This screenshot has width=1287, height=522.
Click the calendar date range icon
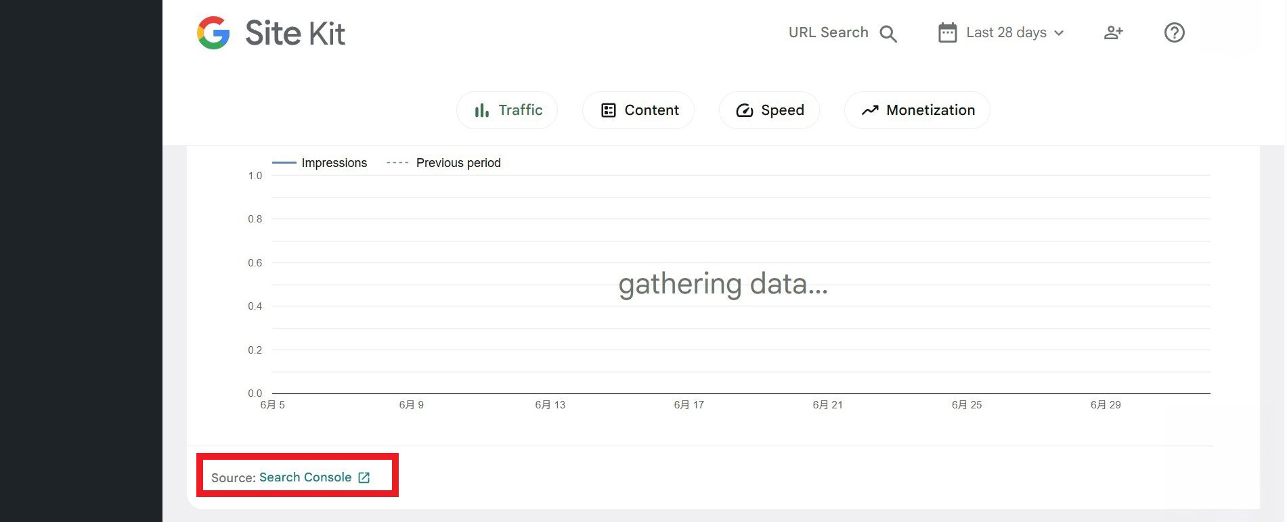(x=947, y=32)
